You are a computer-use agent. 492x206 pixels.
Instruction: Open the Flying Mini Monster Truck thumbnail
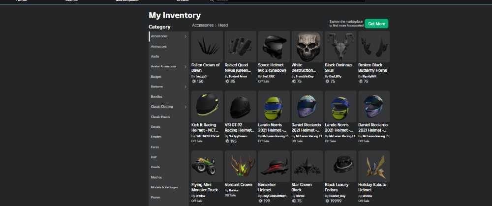[207, 166]
